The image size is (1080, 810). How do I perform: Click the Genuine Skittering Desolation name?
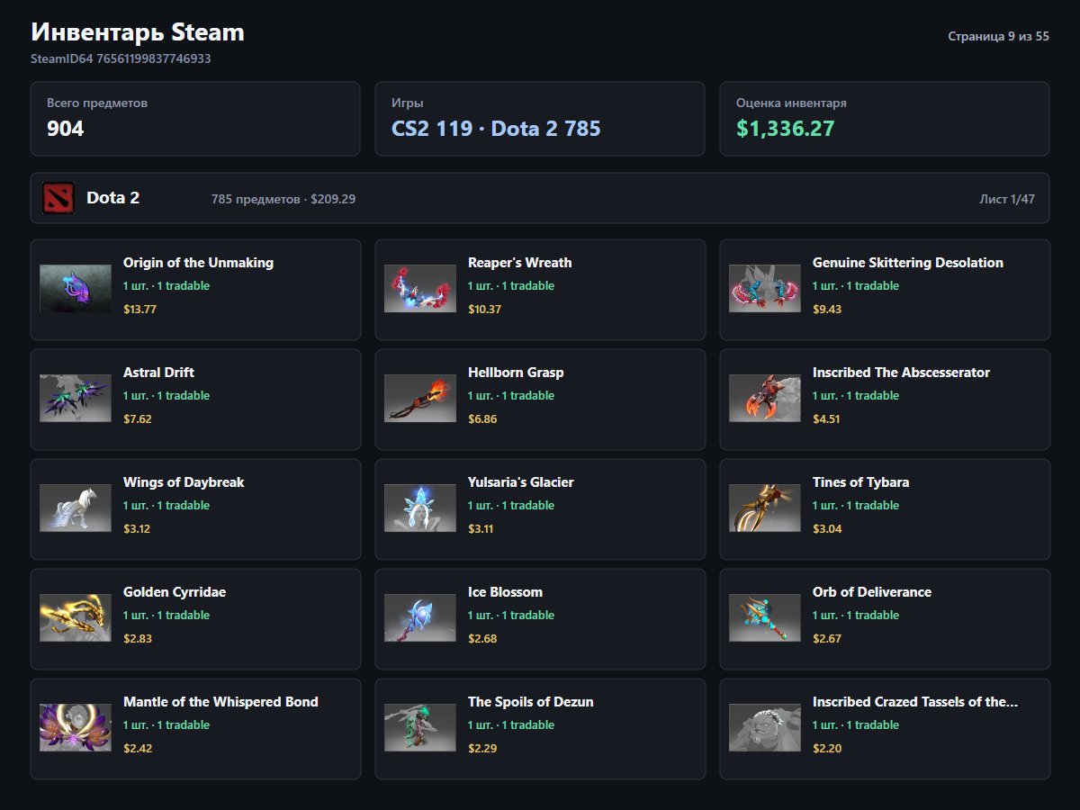click(x=907, y=263)
